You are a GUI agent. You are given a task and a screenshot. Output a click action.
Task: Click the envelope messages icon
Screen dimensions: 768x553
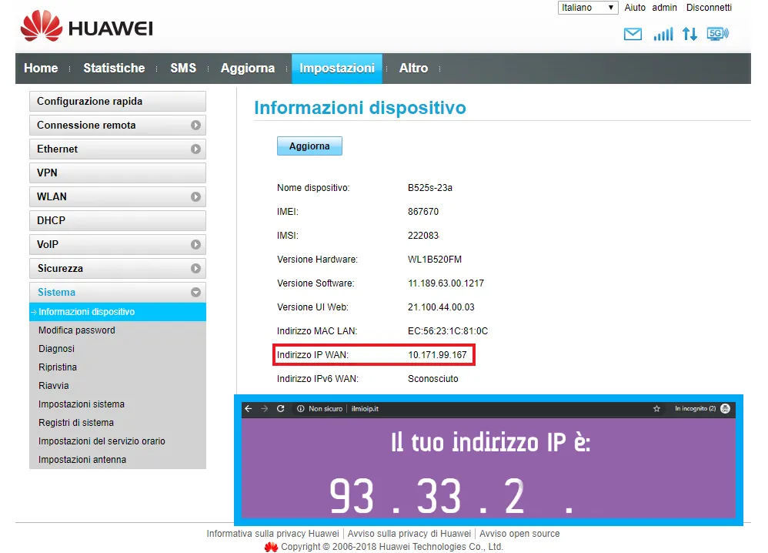click(x=633, y=34)
